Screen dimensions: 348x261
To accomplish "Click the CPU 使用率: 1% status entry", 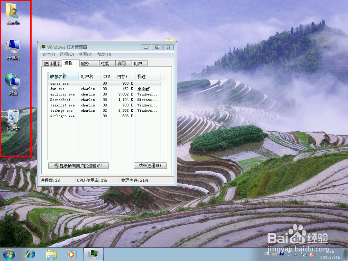I will (92, 180).
